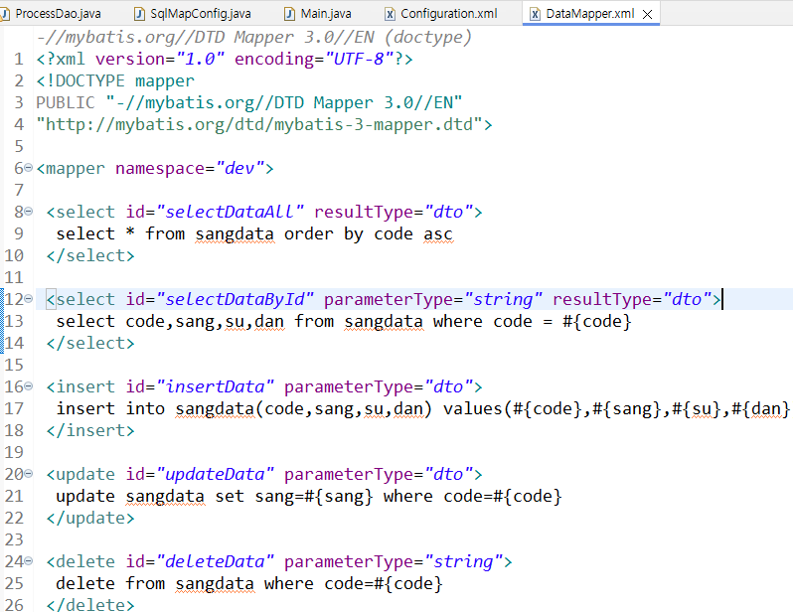Click "values" on line 17
793x612 pixels.
(472, 408)
